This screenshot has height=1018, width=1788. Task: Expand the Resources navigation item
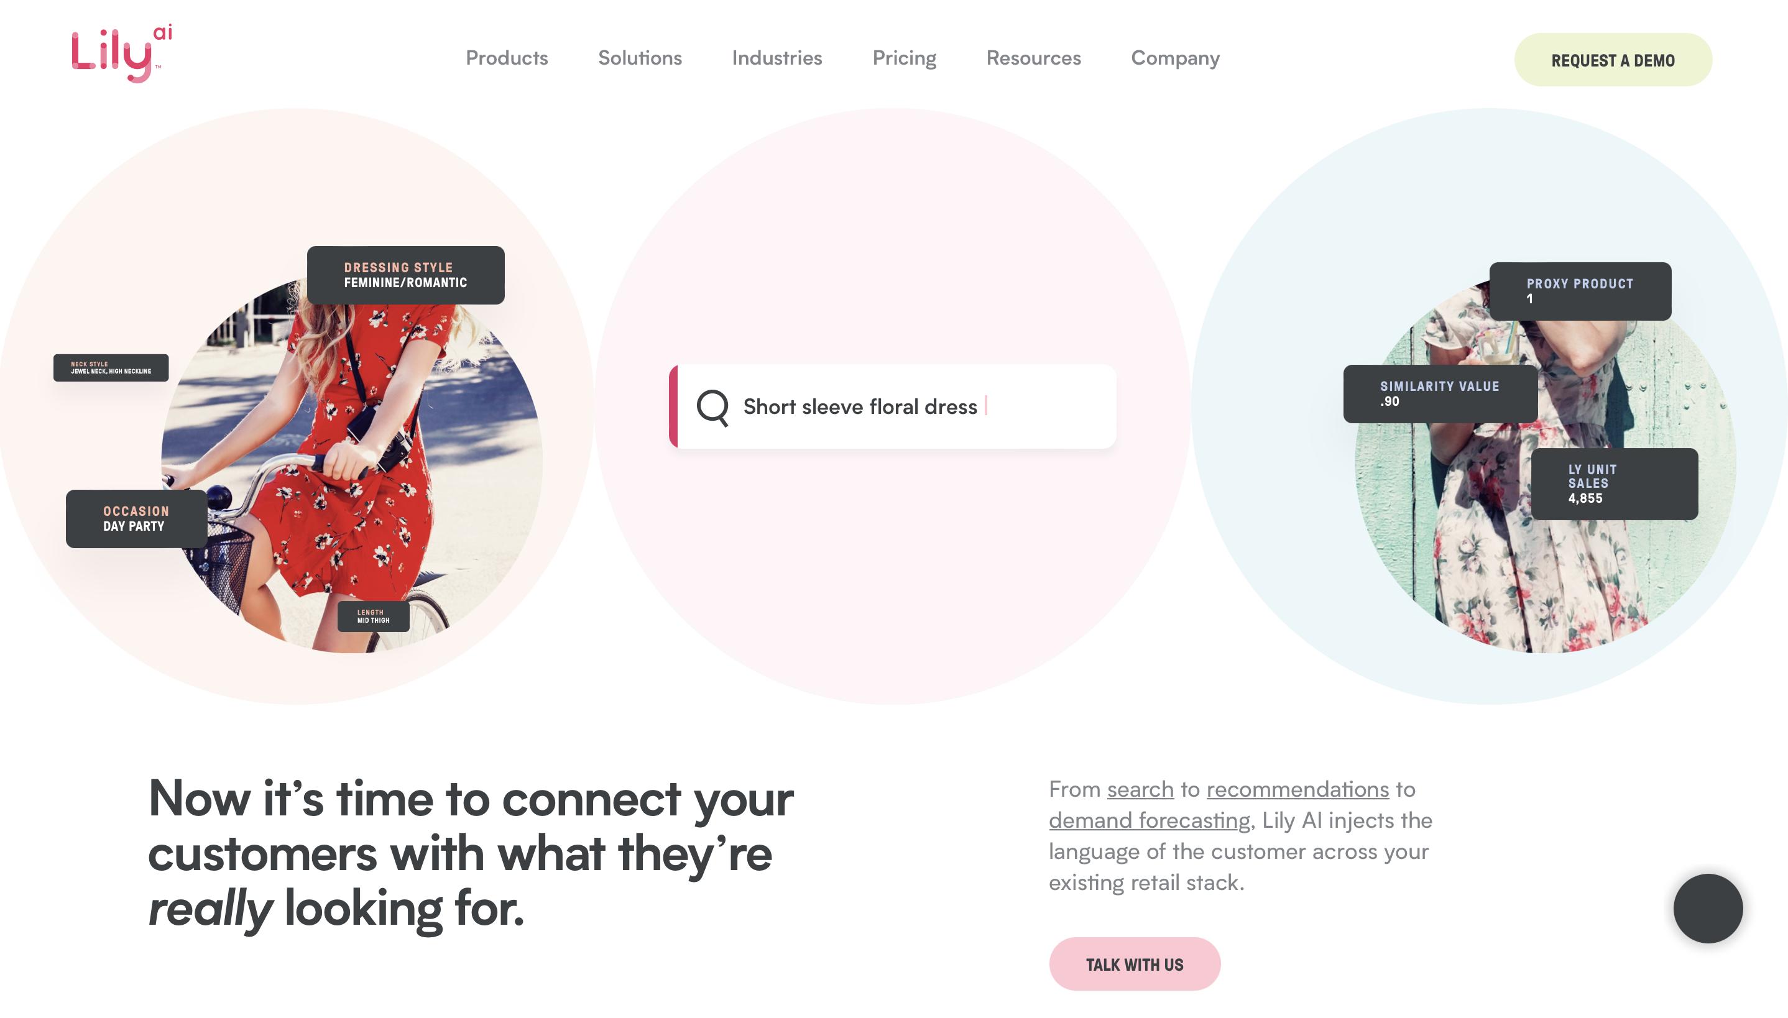pyautogui.click(x=1033, y=58)
